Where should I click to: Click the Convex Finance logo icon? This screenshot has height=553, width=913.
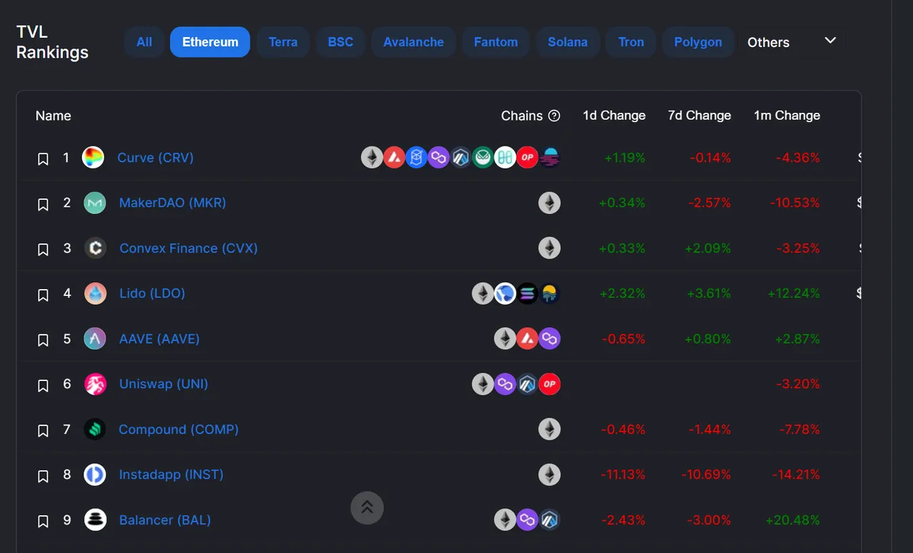tap(95, 248)
